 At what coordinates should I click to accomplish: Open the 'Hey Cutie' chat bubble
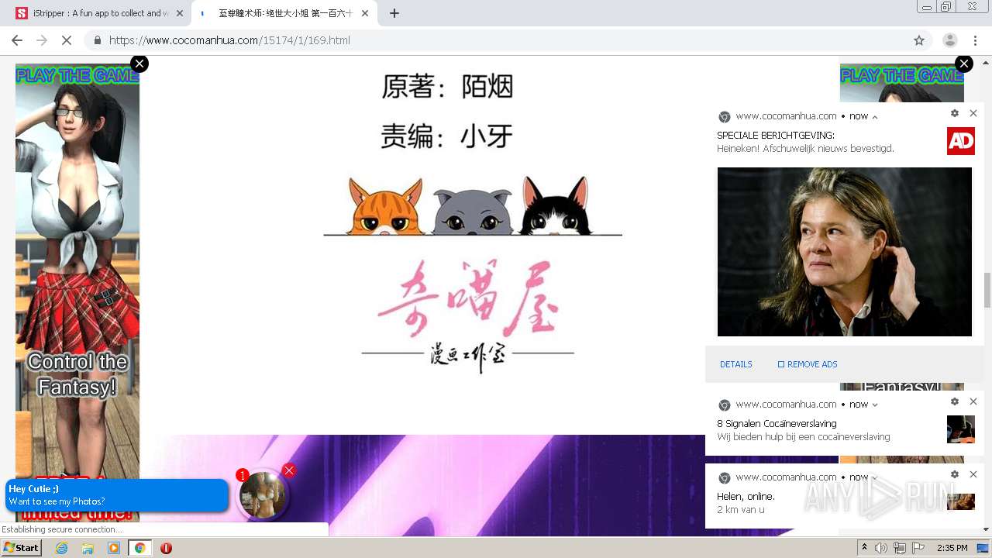point(117,495)
